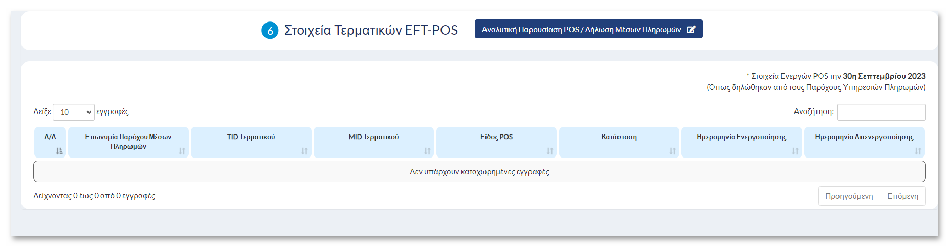The image size is (949, 247).
Task: Sort by Είδος POS arrows icon
Action: (x=550, y=151)
